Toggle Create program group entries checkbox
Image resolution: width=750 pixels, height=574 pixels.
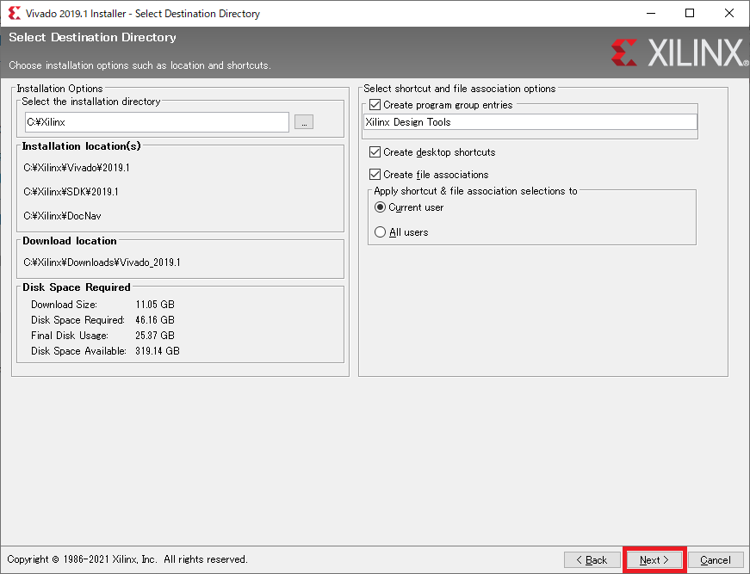coord(375,105)
